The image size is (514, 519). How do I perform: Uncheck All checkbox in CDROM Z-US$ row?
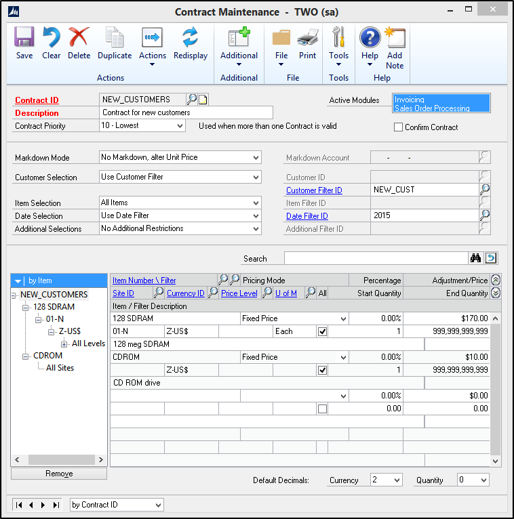tap(322, 370)
